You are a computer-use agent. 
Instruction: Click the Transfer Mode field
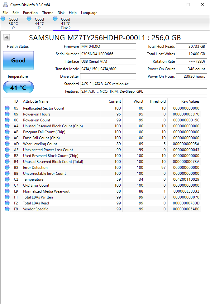pyautogui.click(x=108, y=69)
